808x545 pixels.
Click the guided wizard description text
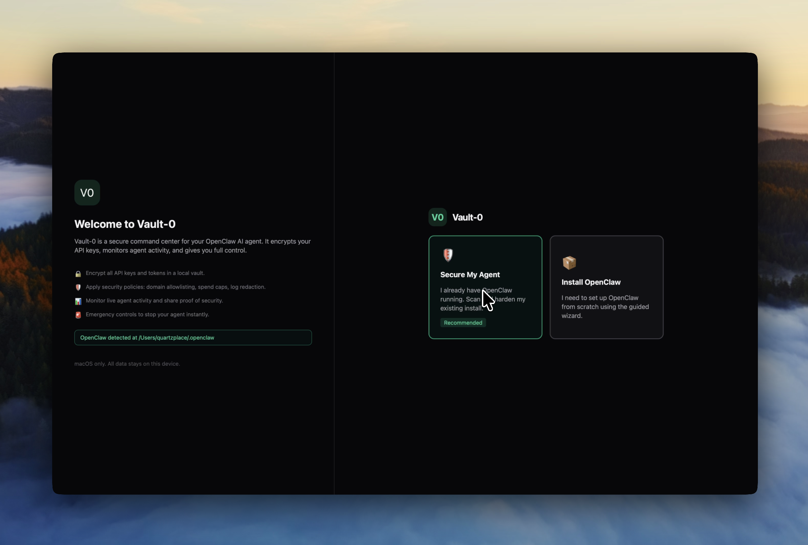(x=605, y=307)
